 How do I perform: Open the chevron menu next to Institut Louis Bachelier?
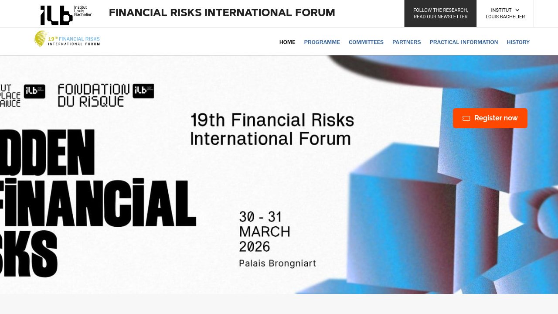[517, 10]
